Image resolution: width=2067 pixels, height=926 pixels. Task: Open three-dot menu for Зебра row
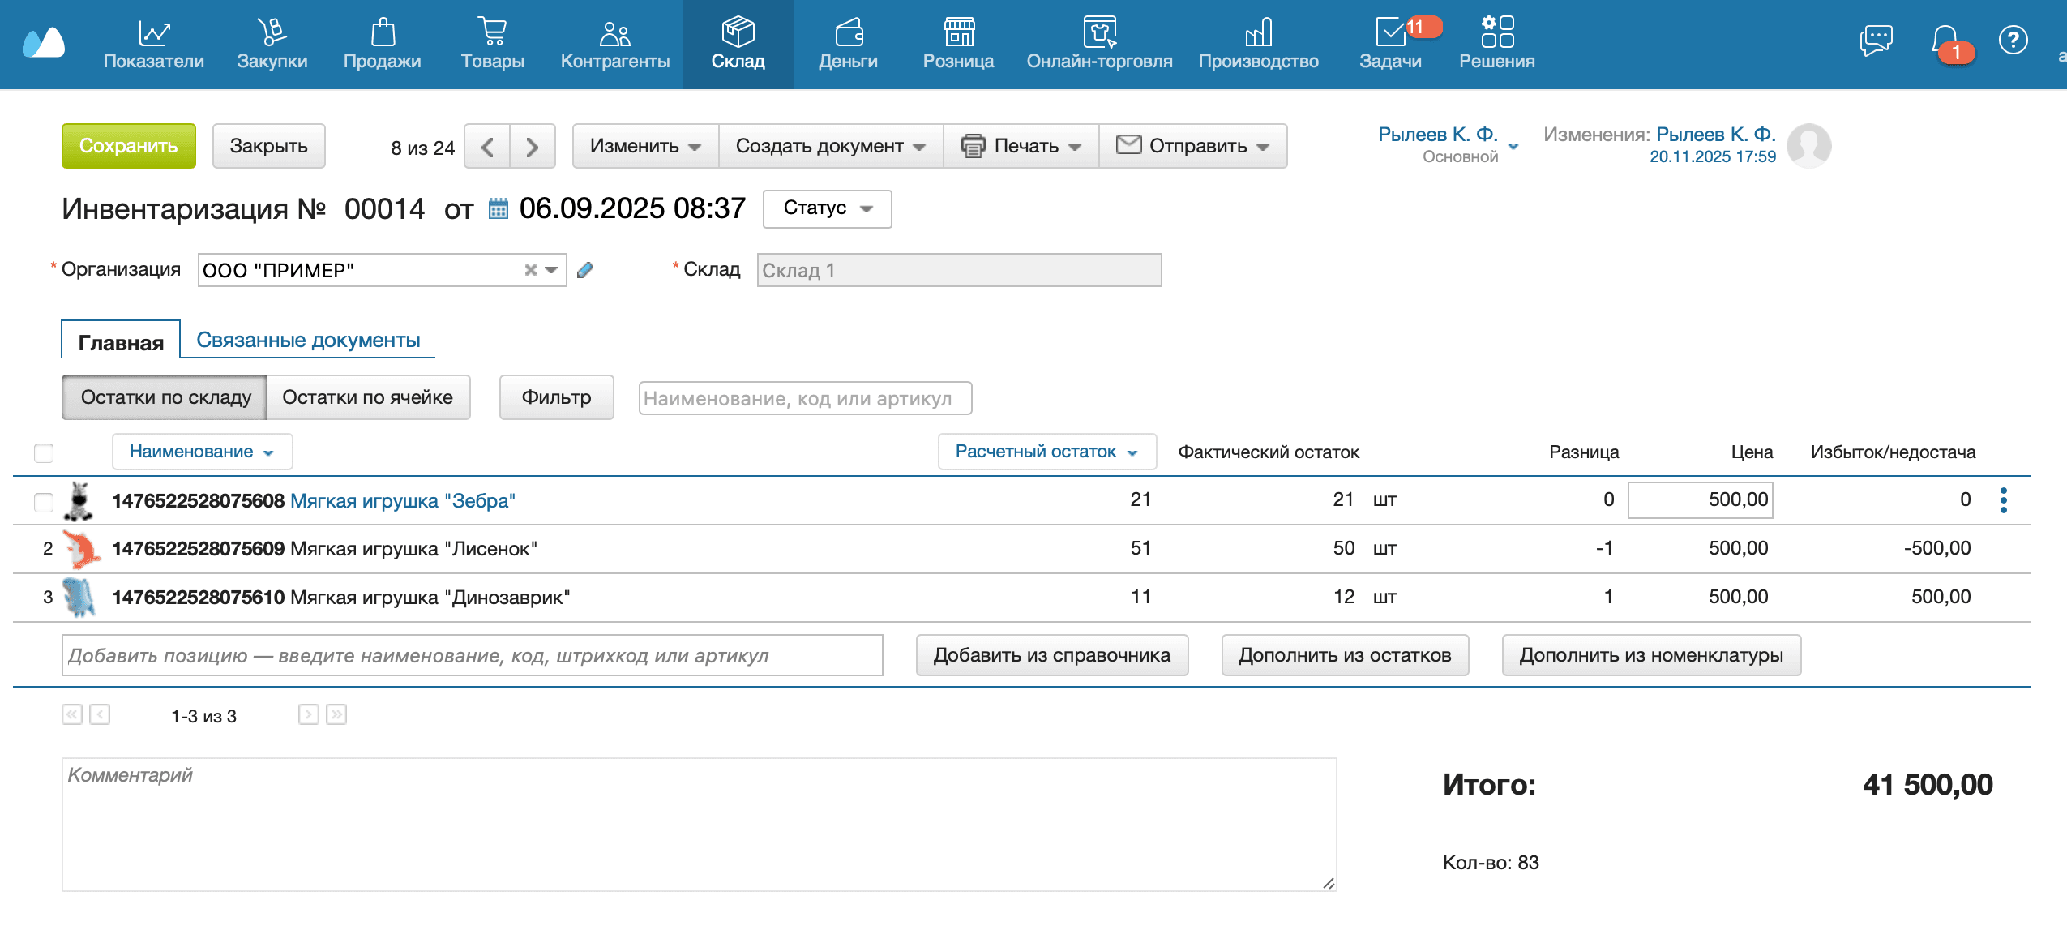tap(2003, 500)
